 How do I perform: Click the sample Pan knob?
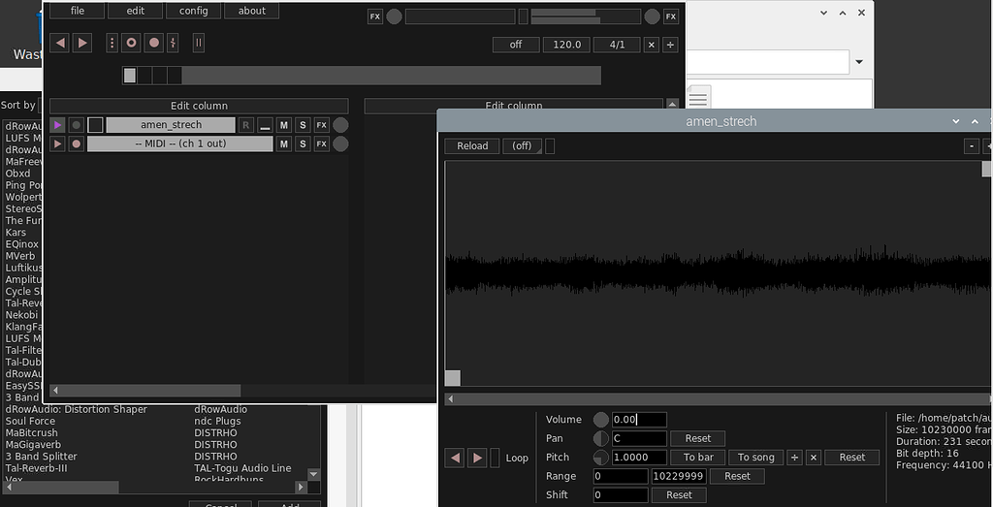pos(601,438)
